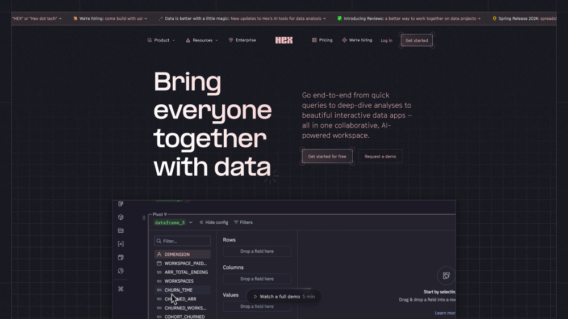Image resolution: width=568 pixels, height=319 pixels.
Task: Open the Product menu
Action: (x=161, y=40)
